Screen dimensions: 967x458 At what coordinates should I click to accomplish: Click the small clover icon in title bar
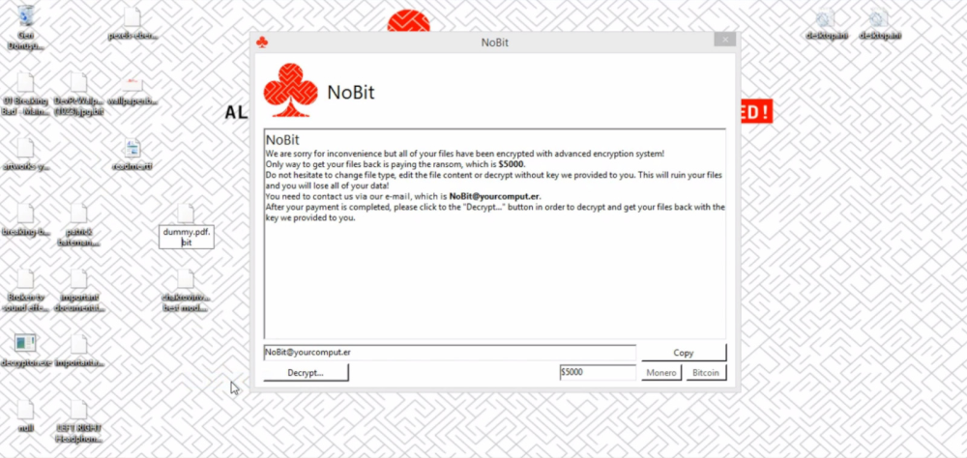[262, 42]
